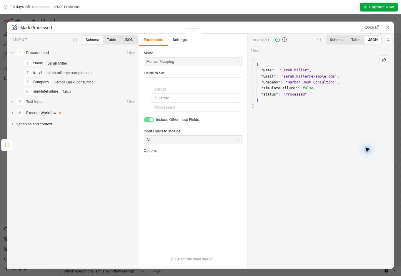
Task: Open the String type dropdown
Action: pyautogui.click(x=196, y=98)
